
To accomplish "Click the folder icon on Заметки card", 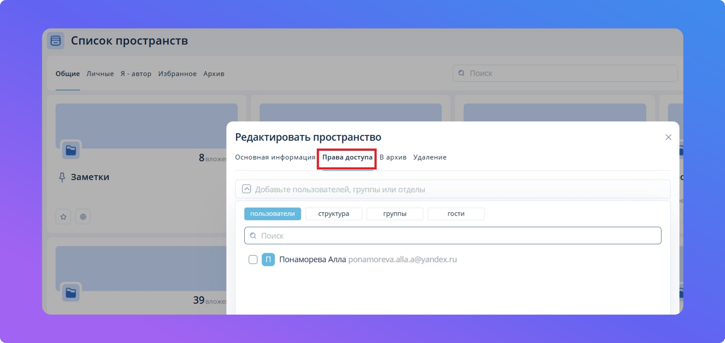I will [71, 150].
